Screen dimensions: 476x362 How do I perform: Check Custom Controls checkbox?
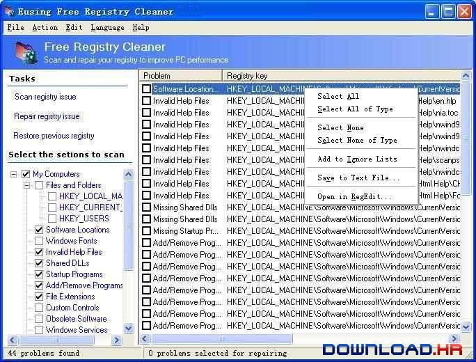pos(39,308)
